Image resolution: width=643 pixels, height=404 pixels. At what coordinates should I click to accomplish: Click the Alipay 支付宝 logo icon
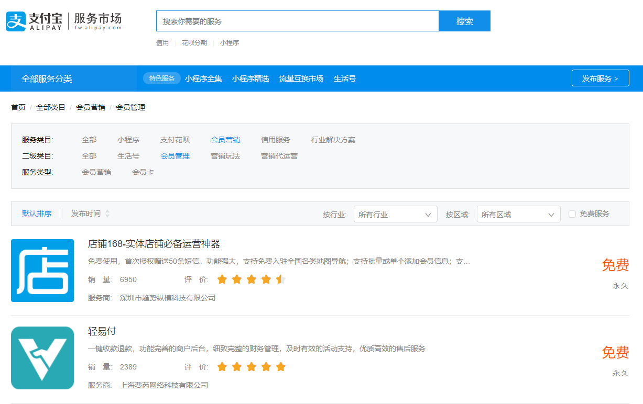click(15, 20)
